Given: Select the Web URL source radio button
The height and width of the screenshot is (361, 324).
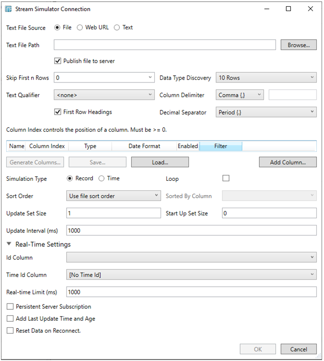Looking at the screenshot, I should click(80, 28).
